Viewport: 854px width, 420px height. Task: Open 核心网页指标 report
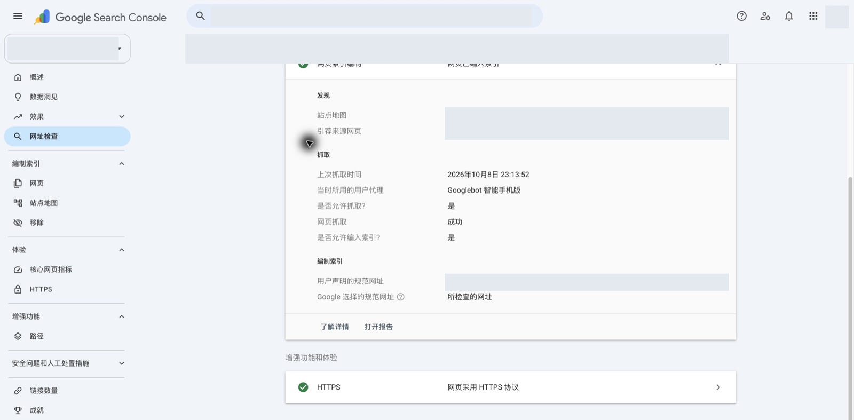click(x=67, y=270)
